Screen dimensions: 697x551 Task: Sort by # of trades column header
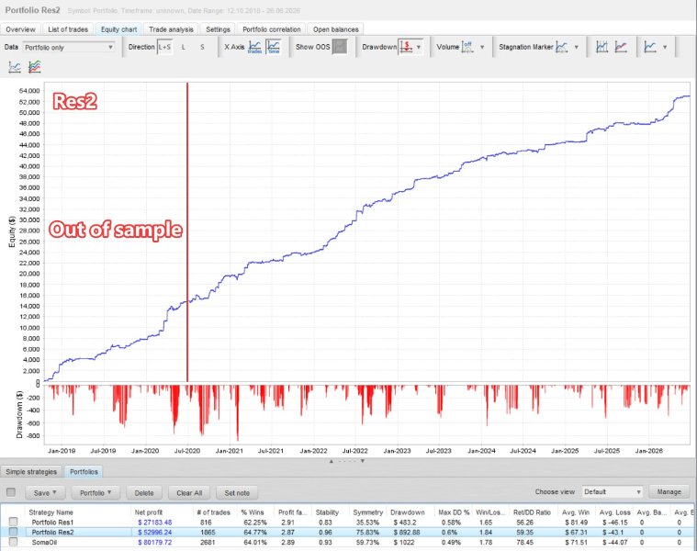click(213, 512)
